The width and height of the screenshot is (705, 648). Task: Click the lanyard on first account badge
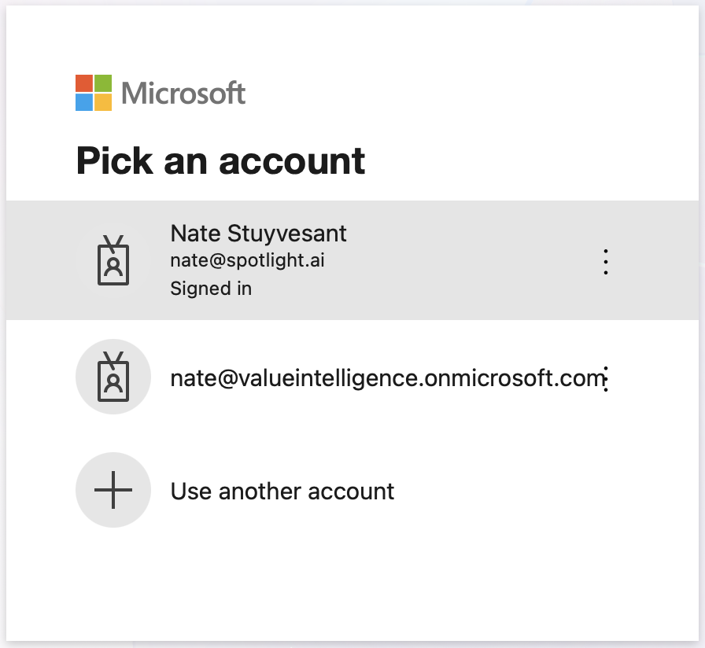tap(113, 241)
